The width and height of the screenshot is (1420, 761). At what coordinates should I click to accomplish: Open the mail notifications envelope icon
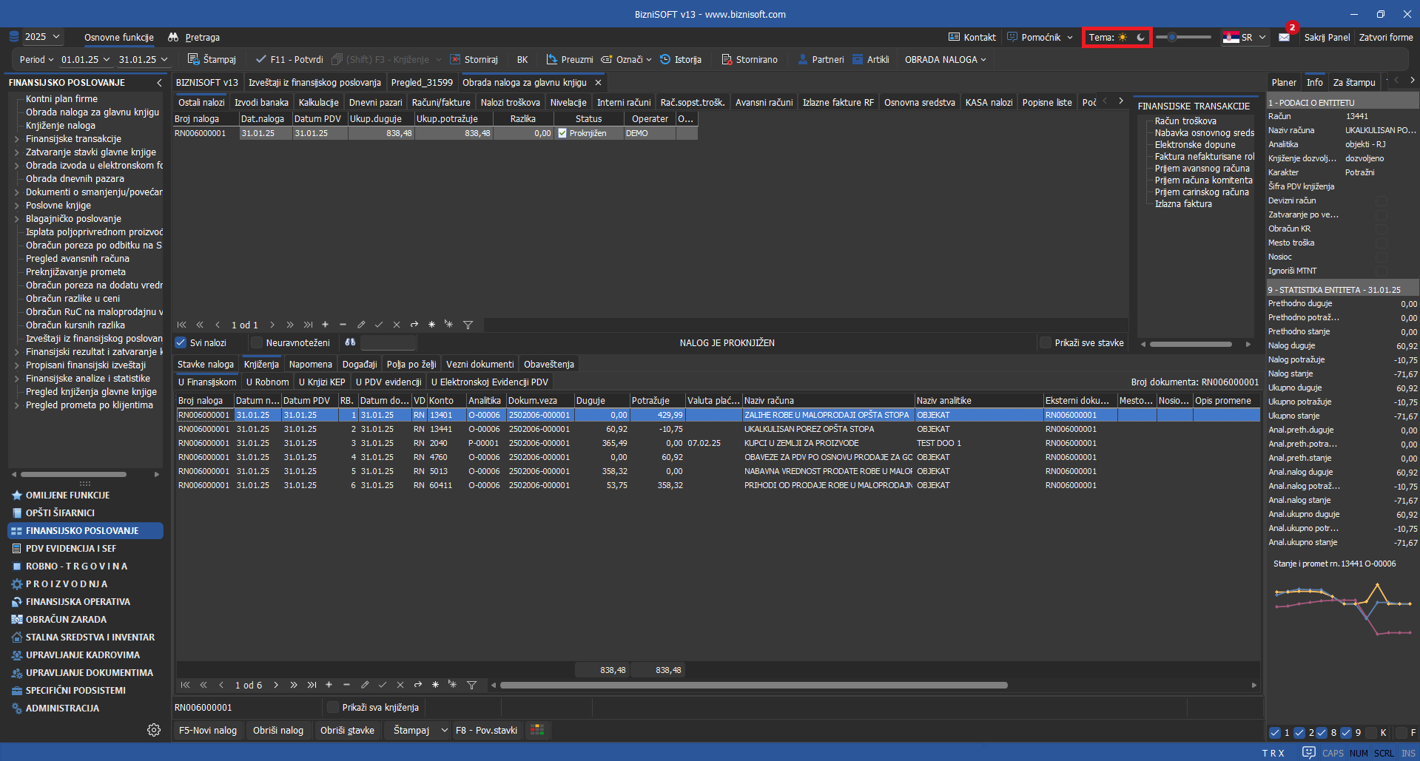pos(1284,37)
